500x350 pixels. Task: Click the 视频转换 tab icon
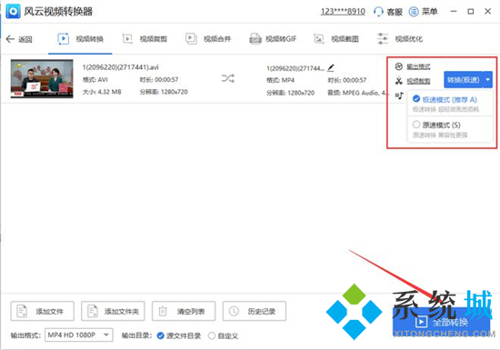pos(63,39)
